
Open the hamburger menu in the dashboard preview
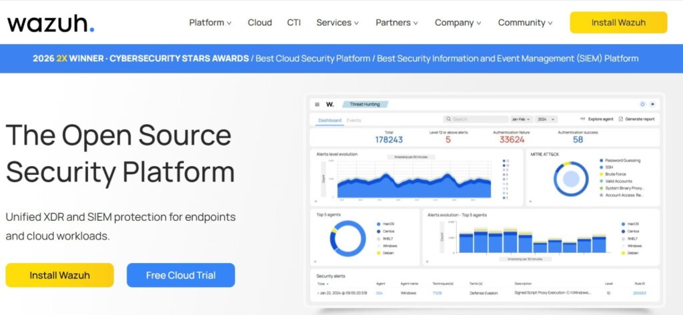(317, 105)
